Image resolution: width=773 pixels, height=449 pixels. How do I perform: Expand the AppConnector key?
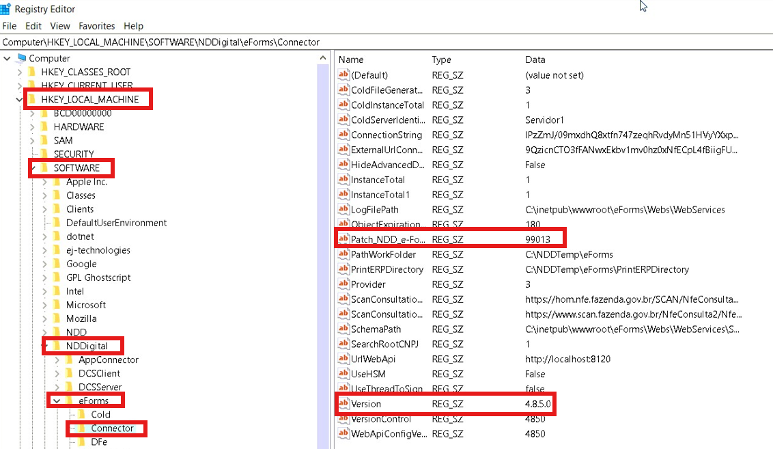point(57,360)
